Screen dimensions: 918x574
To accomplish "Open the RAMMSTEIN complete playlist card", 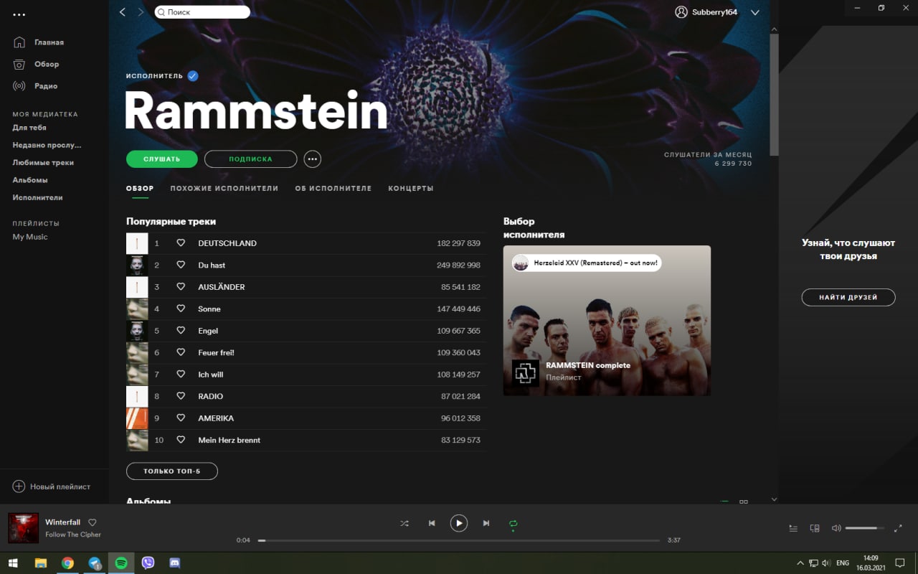I will pos(607,321).
